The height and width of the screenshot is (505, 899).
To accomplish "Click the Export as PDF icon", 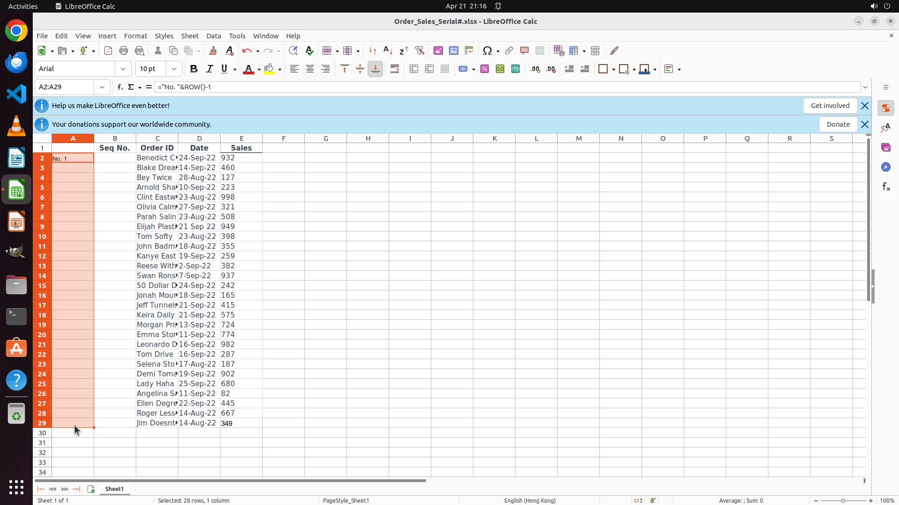I will [108, 50].
